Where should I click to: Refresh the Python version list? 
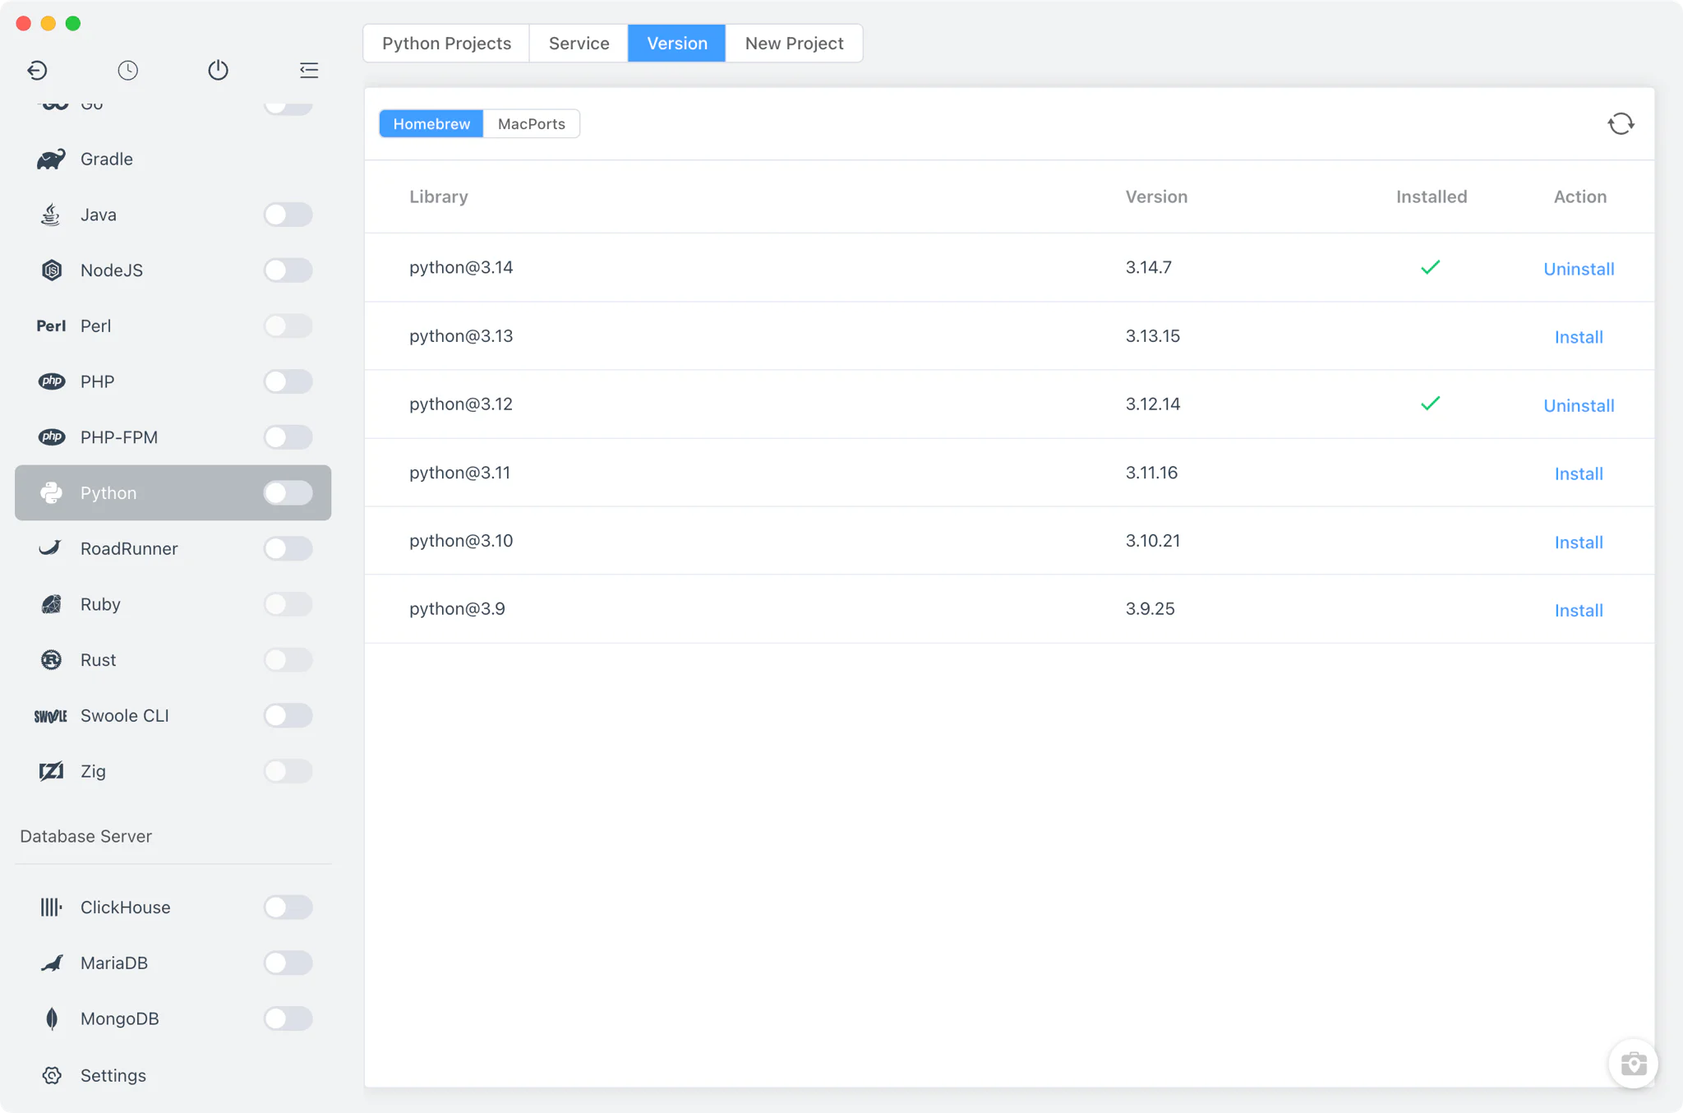click(x=1621, y=123)
